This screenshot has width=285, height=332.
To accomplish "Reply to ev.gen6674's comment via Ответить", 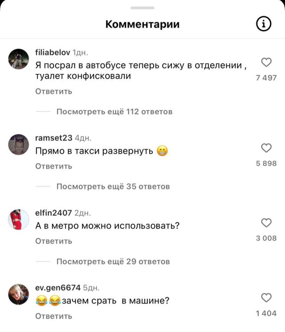I will 53,316.
